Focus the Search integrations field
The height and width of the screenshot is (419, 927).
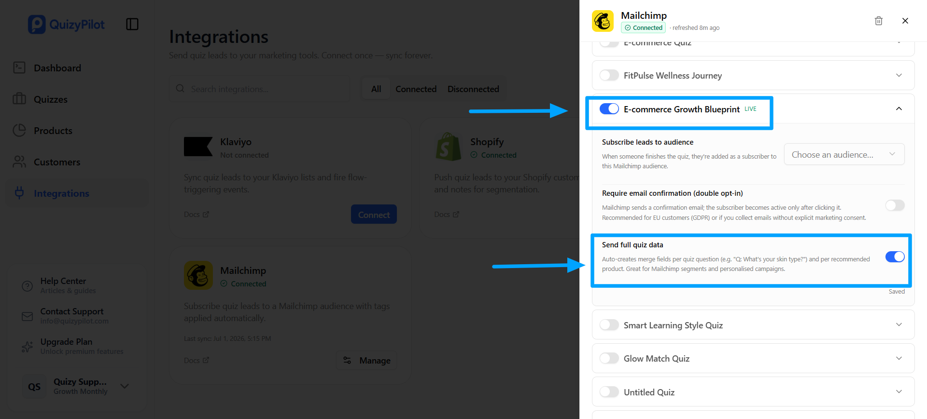coord(260,89)
